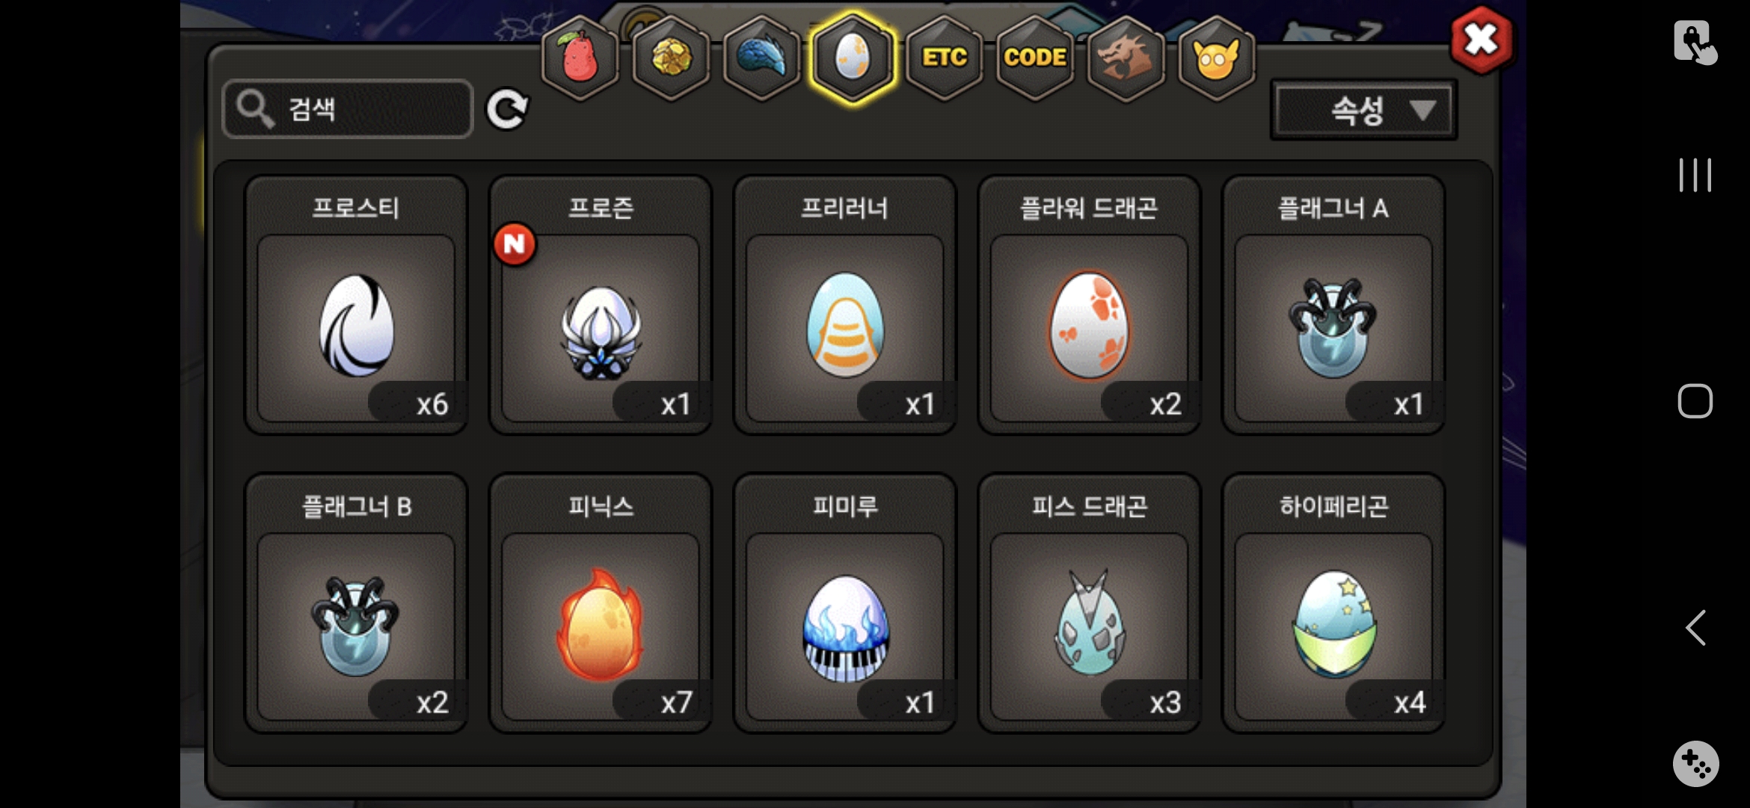Select the blue dragon scale tab
This screenshot has width=1750, height=808.
[762, 58]
